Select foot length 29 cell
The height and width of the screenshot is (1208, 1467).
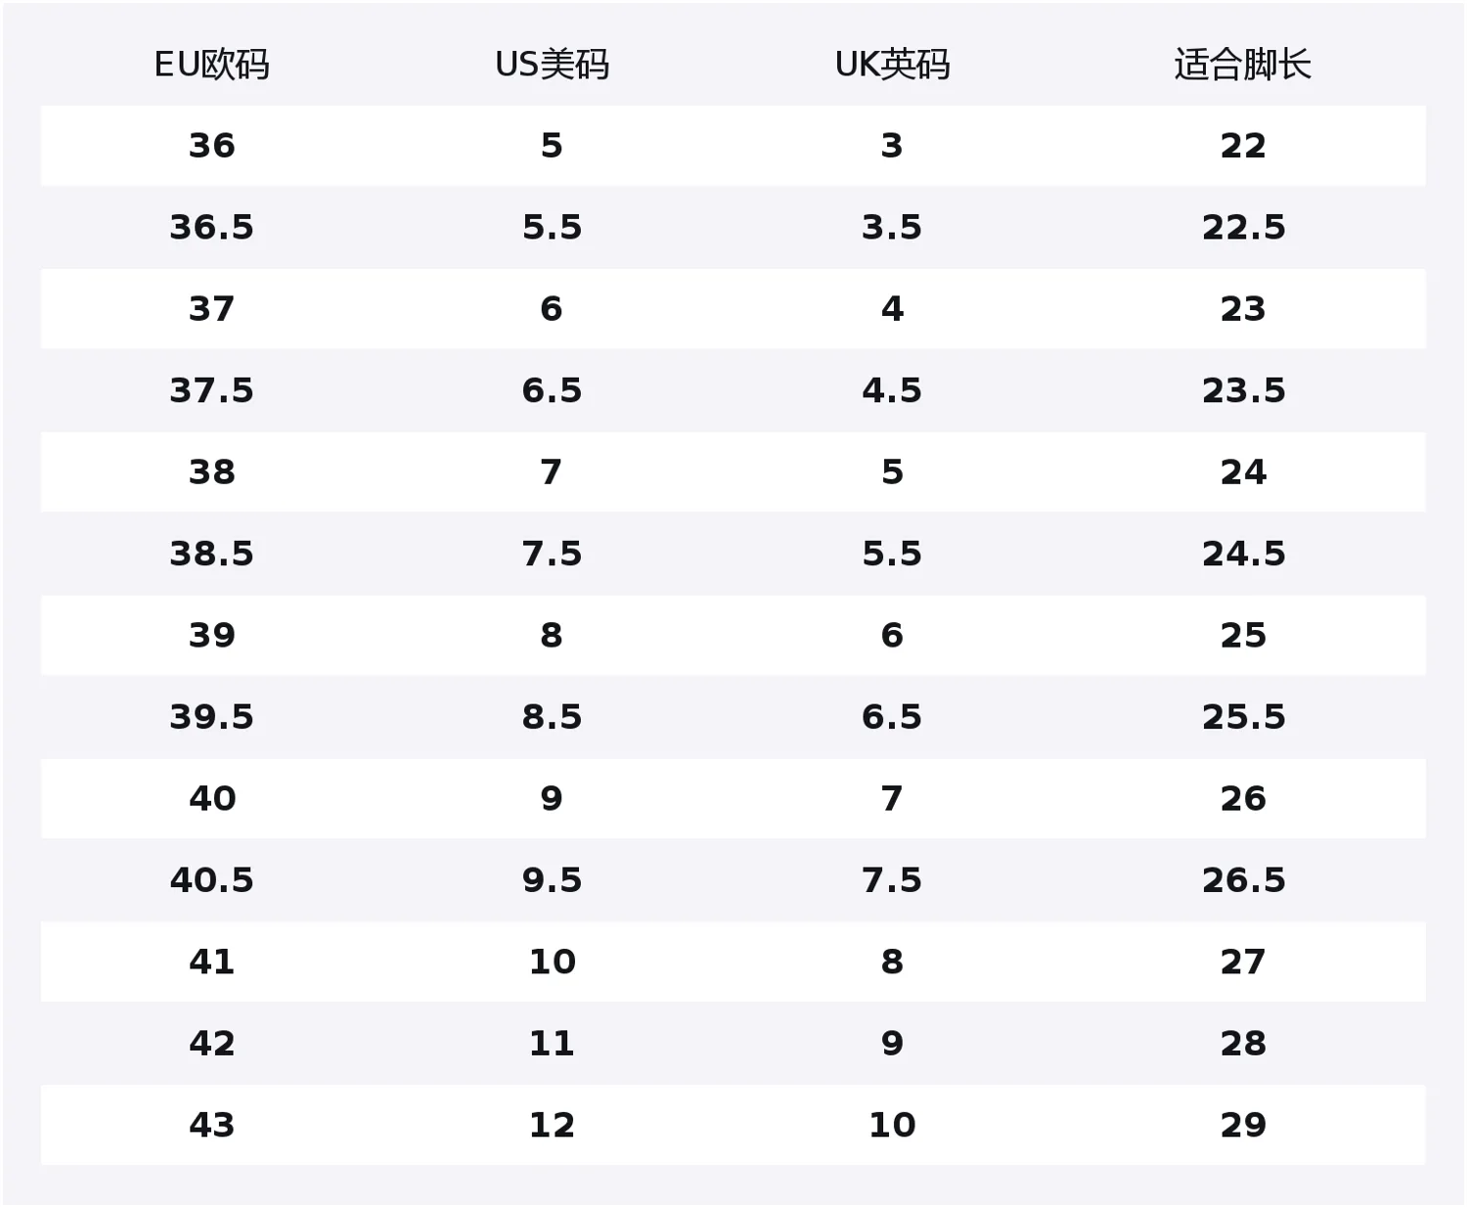pyautogui.click(x=1242, y=1125)
